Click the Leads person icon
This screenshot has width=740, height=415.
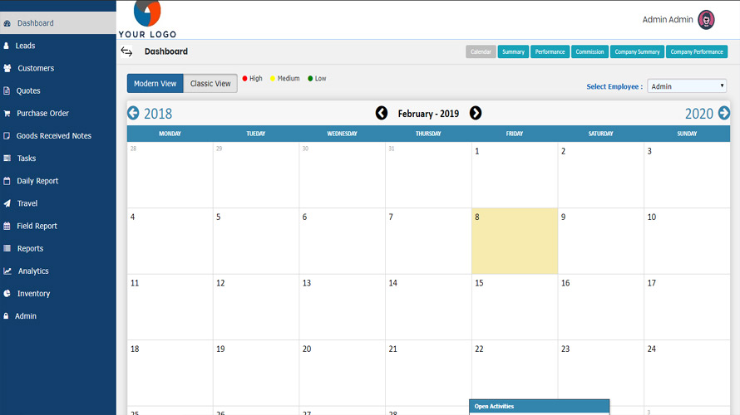tap(6, 46)
